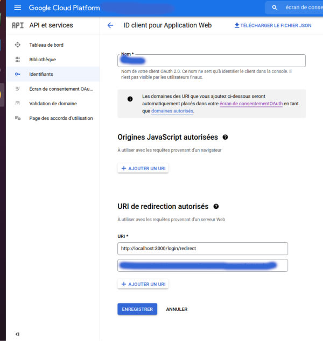Click the ANNULER button
Screen dimensions: 323x341
click(x=177, y=309)
